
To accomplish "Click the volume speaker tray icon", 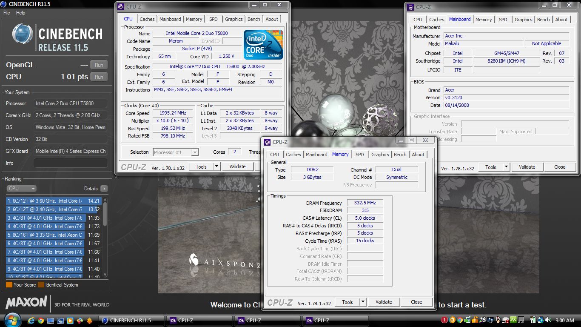I will tap(548, 320).
